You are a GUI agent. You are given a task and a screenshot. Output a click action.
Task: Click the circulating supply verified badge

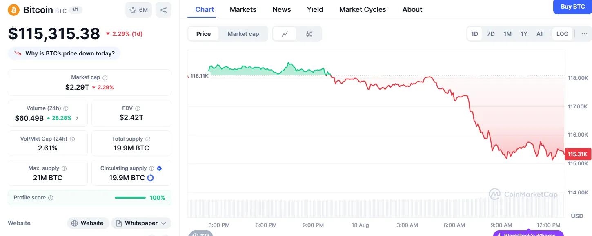point(159,168)
